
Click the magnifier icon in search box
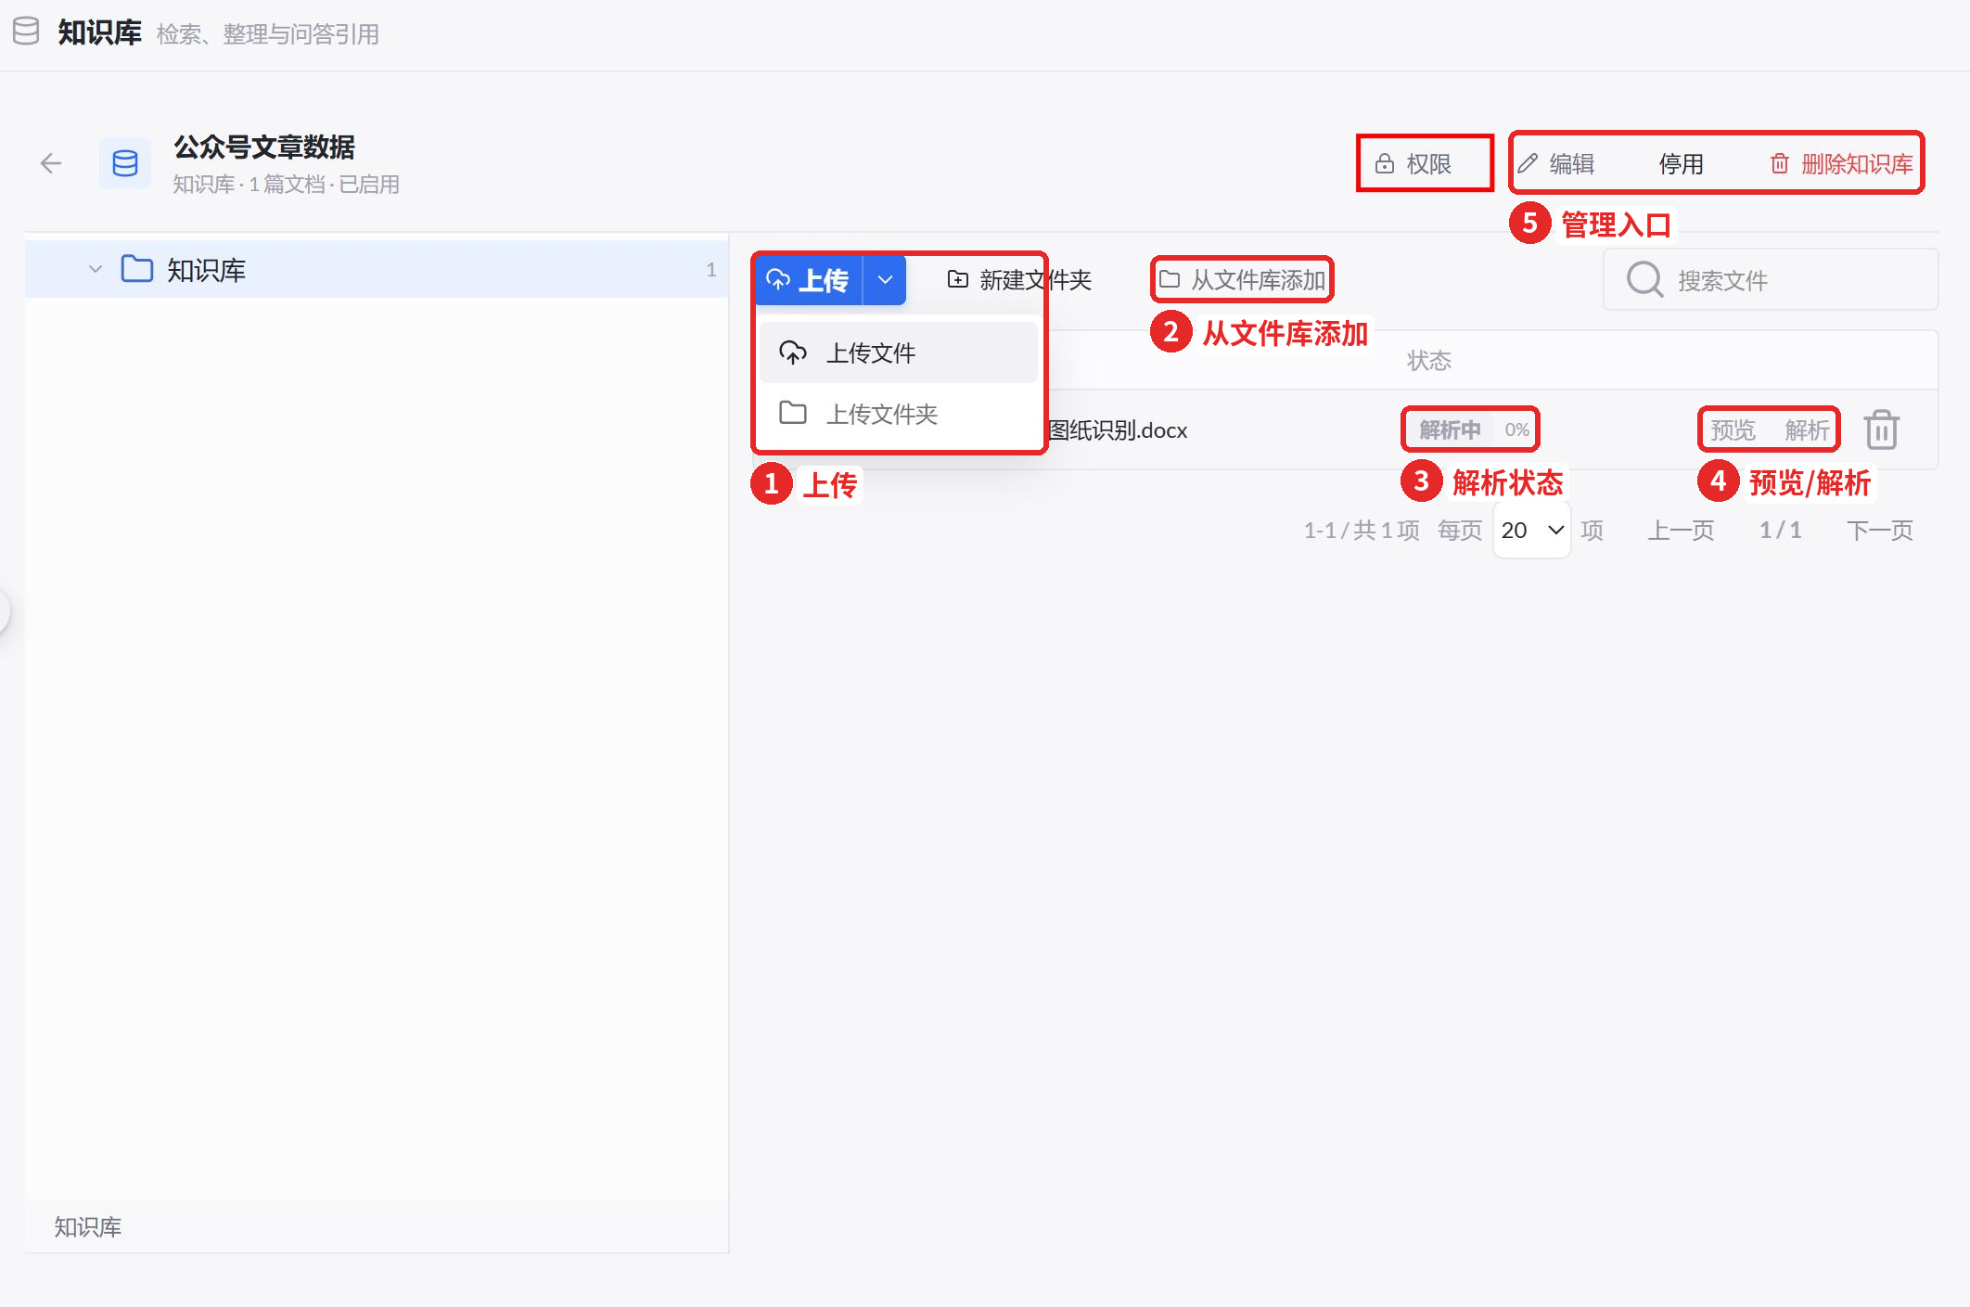click(1644, 280)
